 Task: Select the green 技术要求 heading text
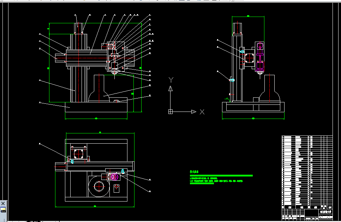click(194, 172)
